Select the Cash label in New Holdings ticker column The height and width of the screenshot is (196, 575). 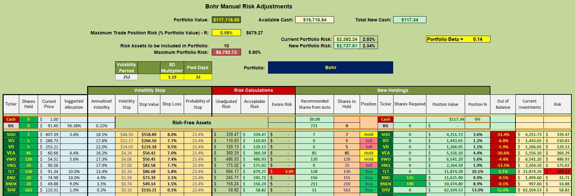click(x=385, y=119)
